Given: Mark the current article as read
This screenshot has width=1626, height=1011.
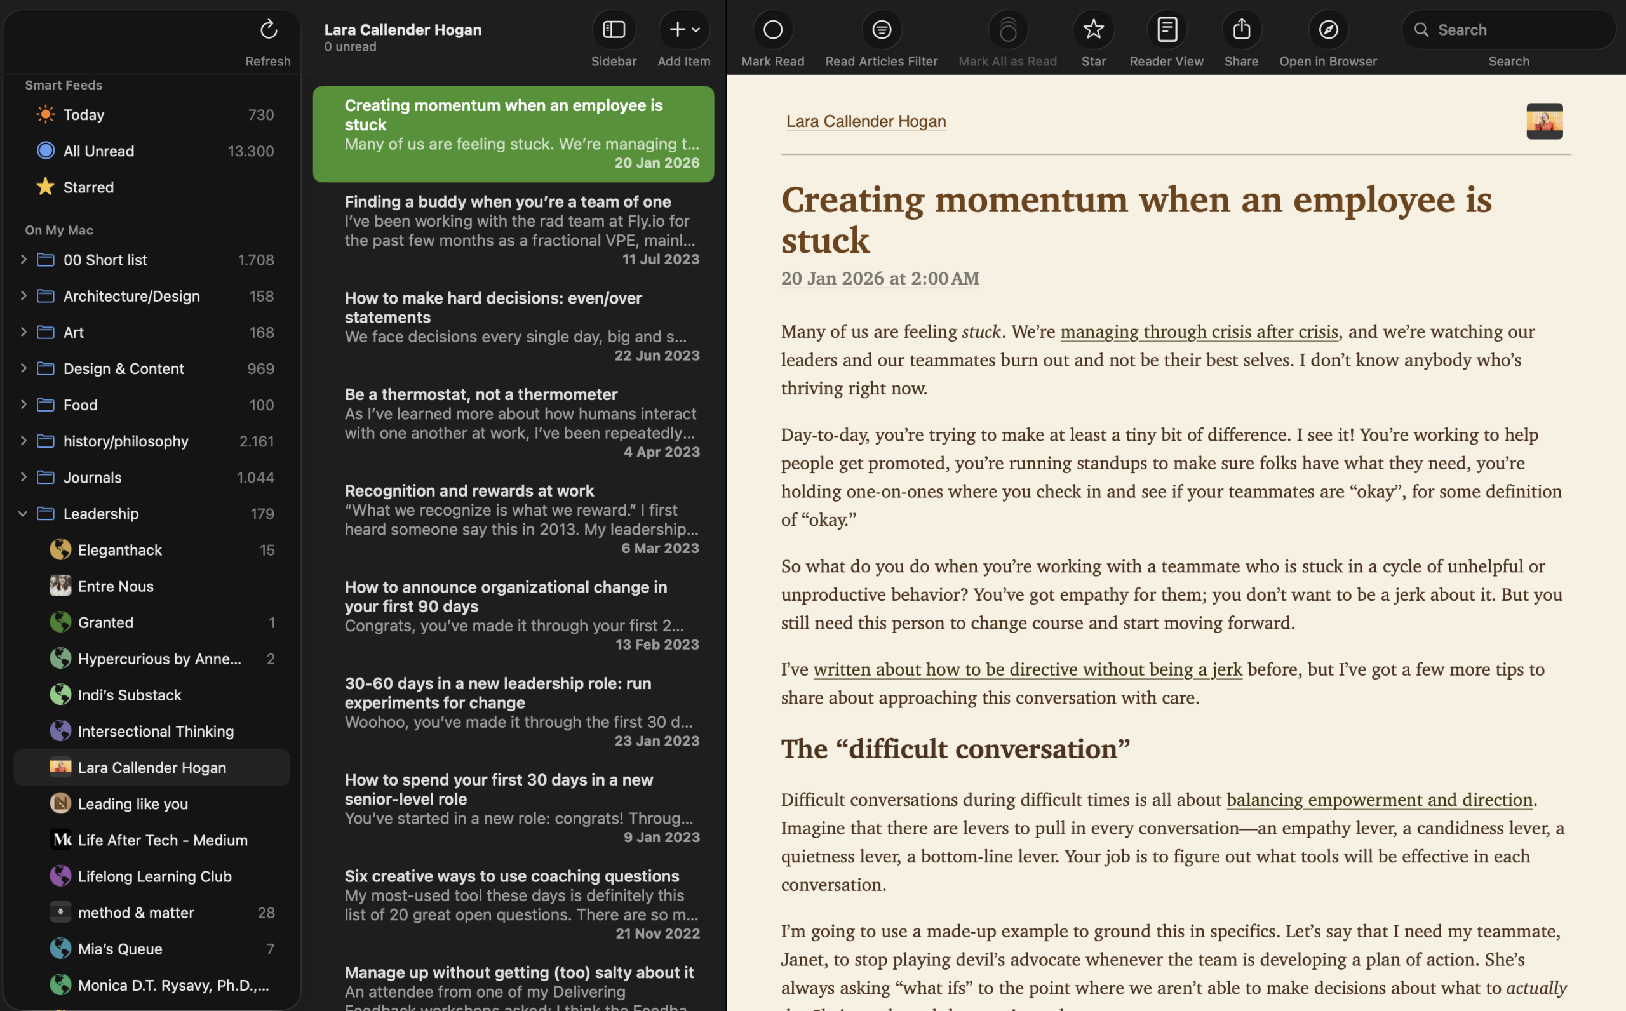Looking at the screenshot, I should [772, 29].
